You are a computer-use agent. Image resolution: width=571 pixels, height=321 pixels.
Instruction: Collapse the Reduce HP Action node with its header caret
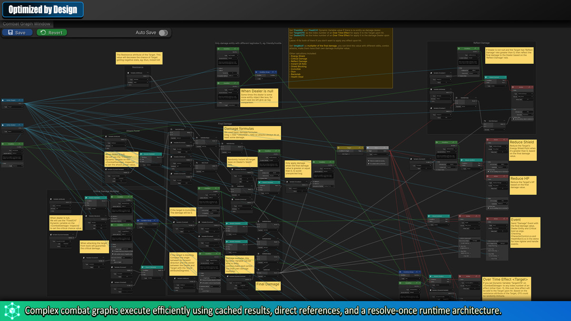[506, 176]
